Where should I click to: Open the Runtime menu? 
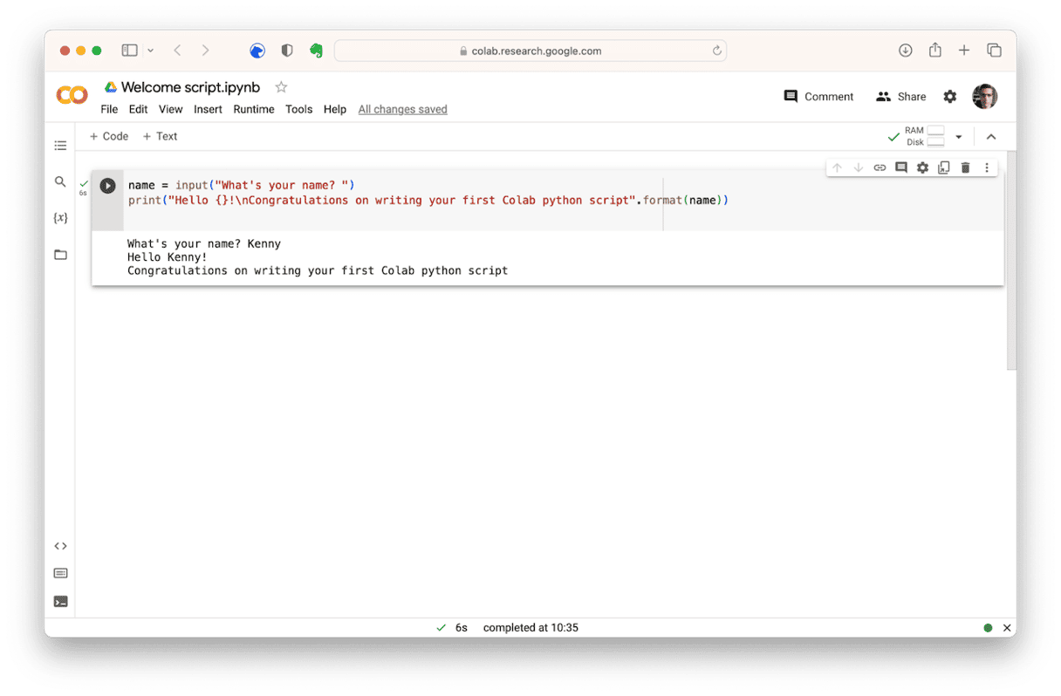pyautogui.click(x=253, y=109)
